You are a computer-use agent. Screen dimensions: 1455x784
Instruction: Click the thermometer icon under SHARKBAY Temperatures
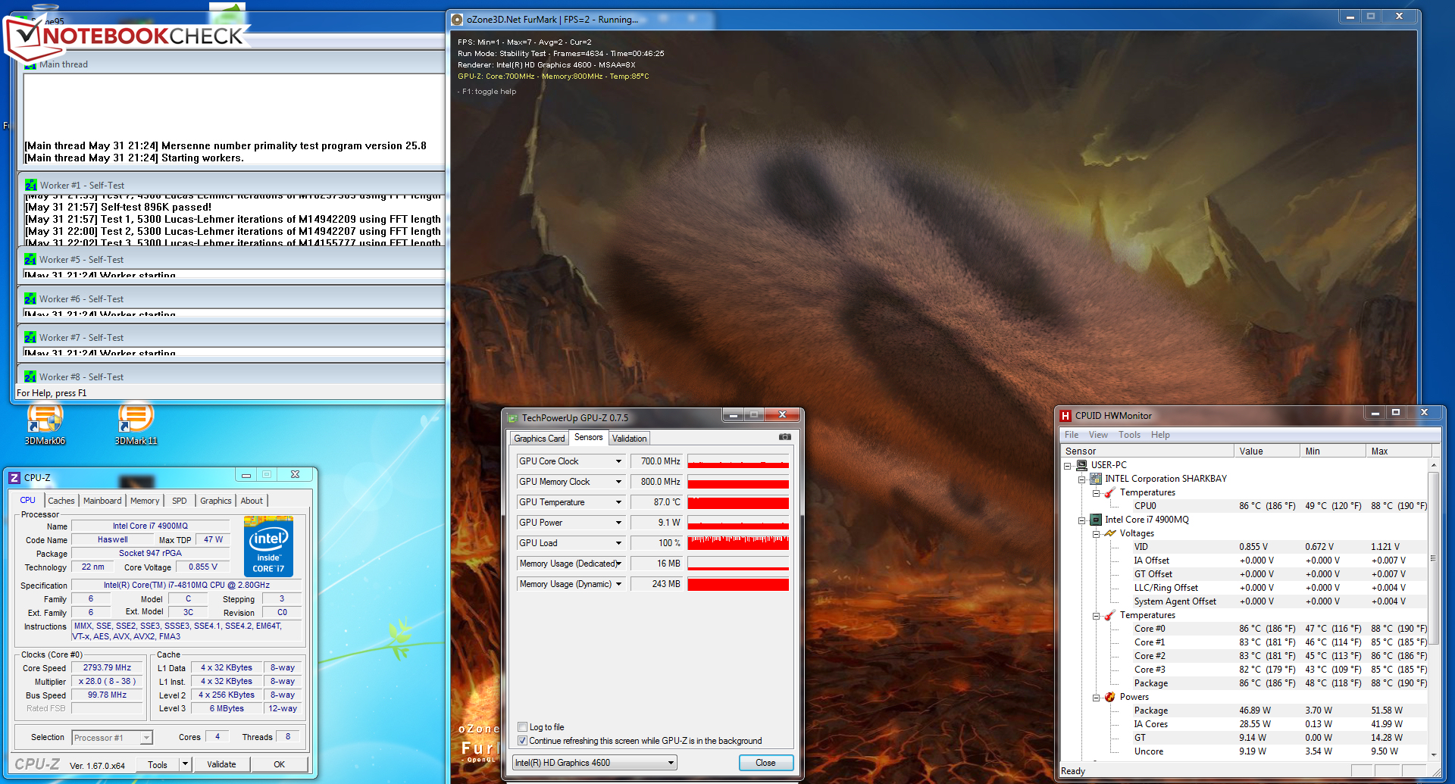(1110, 492)
